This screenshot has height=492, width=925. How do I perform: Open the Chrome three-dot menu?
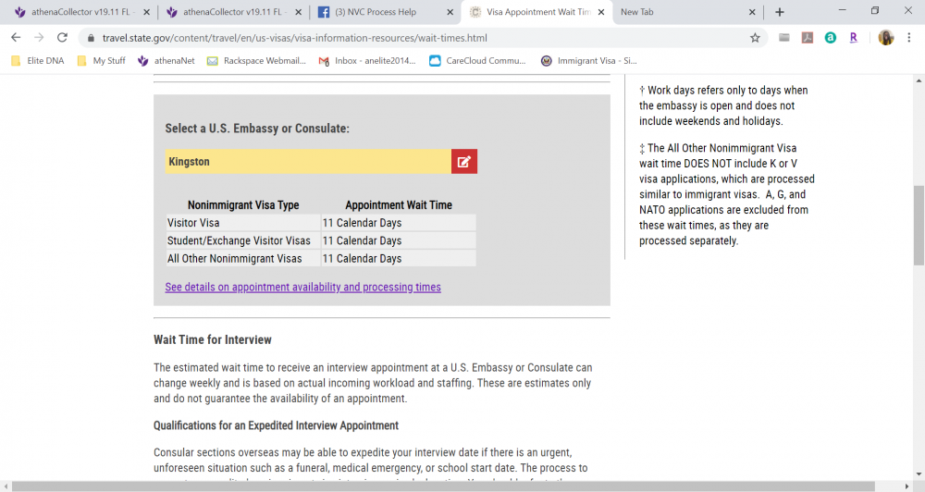pos(910,38)
